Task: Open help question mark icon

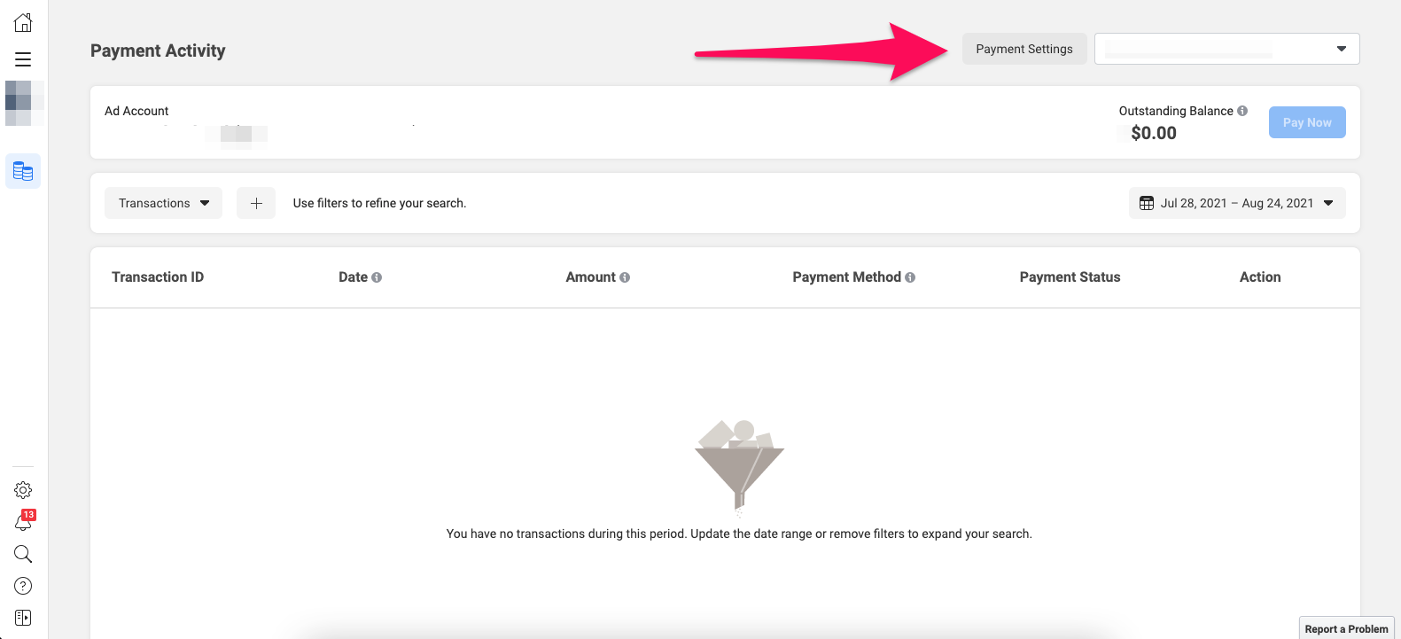Action: click(23, 586)
